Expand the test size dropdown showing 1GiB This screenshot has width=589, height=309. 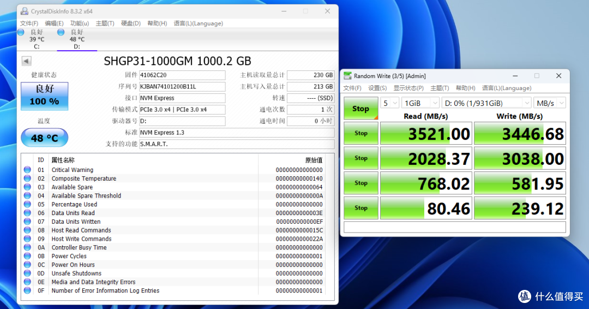[420, 103]
